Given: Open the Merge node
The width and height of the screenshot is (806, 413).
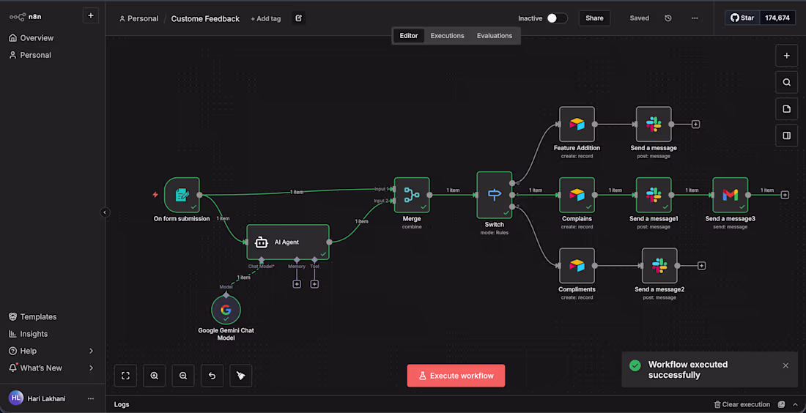Looking at the screenshot, I should coord(412,195).
